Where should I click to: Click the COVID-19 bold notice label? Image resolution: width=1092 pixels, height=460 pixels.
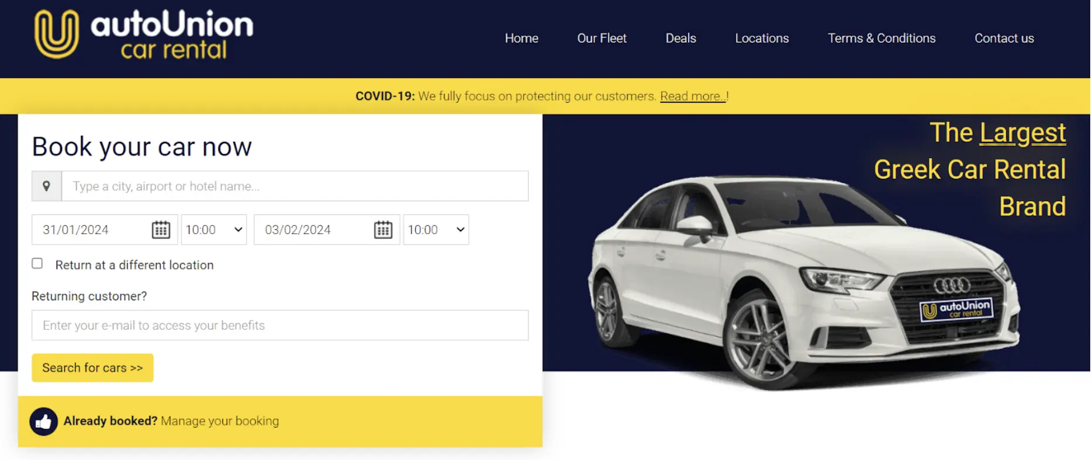click(385, 96)
